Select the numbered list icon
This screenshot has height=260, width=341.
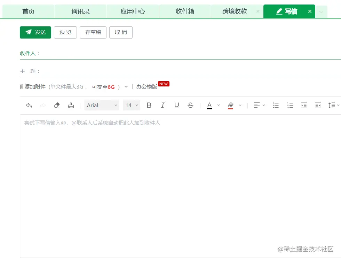290,105
